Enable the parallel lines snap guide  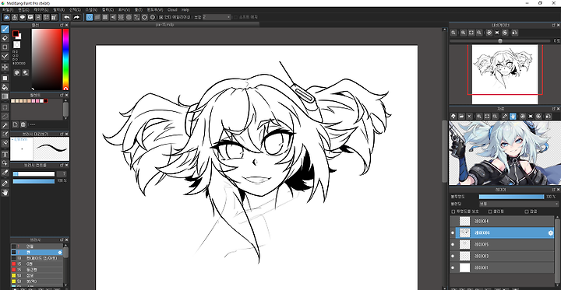(97, 17)
